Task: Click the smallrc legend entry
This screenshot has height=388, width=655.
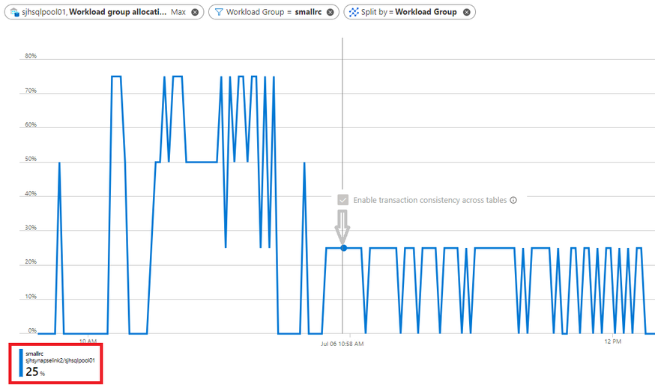Action: (x=60, y=363)
